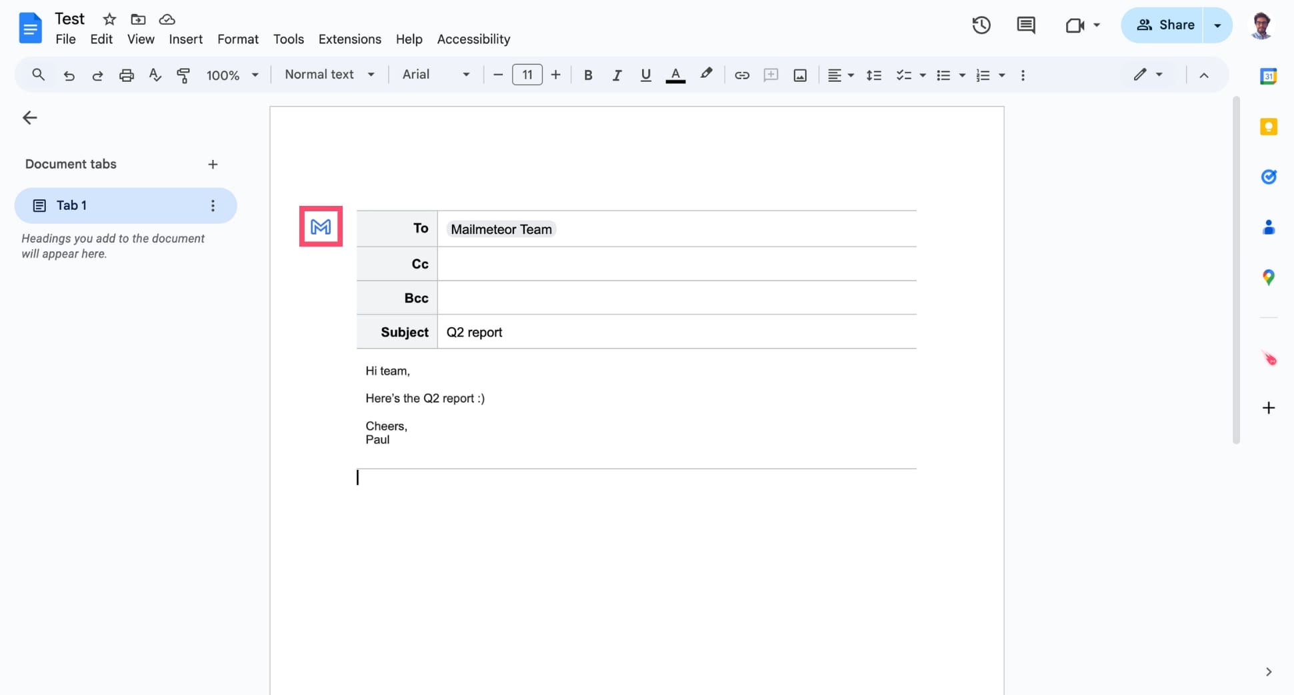The image size is (1294, 695).
Task: Expand the paragraph styles dropdown
Action: click(x=329, y=75)
